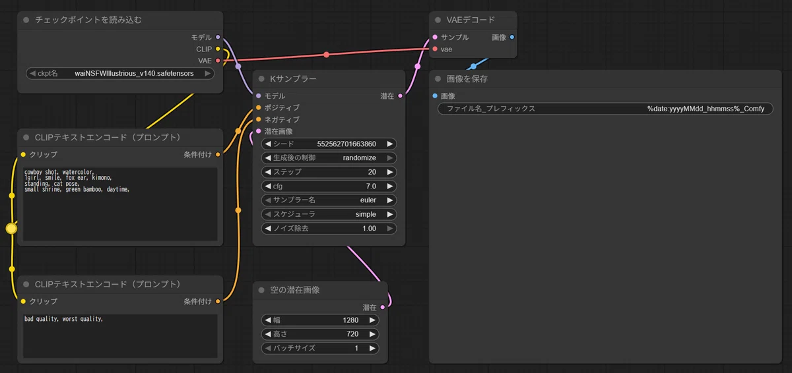Image resolution: width=792 pixels, height=373 pixels.
Task: Click the ファイル名_プレフィックス filename field
Action: [605, 109]
